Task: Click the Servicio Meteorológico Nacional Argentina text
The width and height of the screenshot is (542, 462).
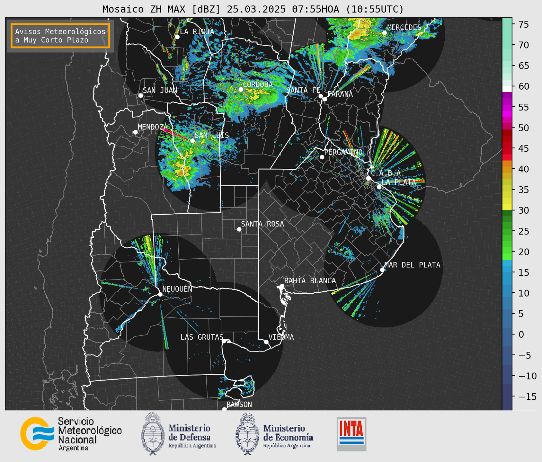Action: [90, 434]
